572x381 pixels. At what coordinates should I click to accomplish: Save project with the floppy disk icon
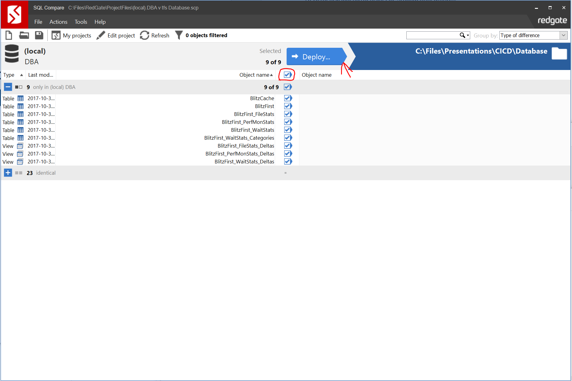pos(39,35)
